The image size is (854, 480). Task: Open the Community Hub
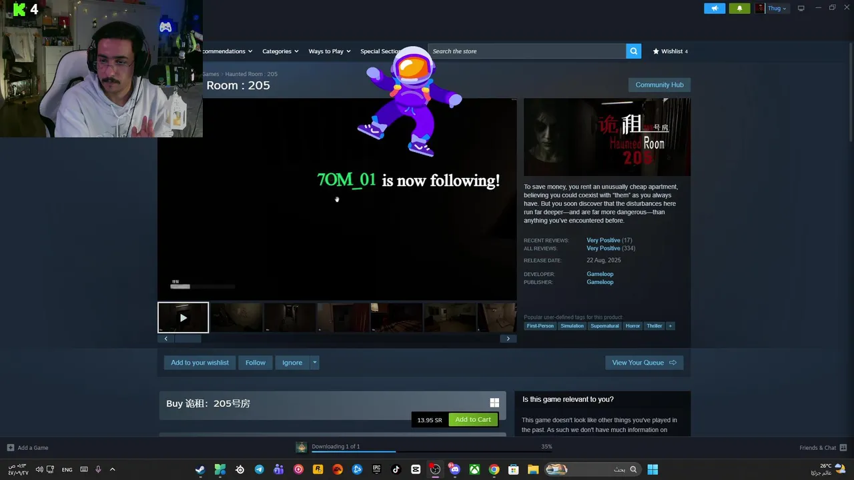659,85
